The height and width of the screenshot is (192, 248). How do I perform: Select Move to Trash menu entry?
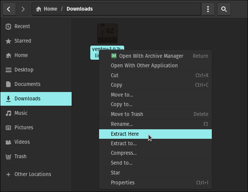(x=126, y=114)
